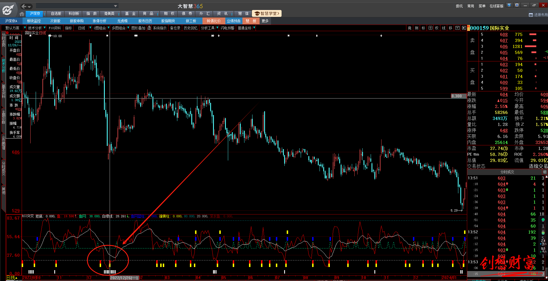Open the 指数 tab
The width and height of the screenshot is (548, 281).
(91, 13)
